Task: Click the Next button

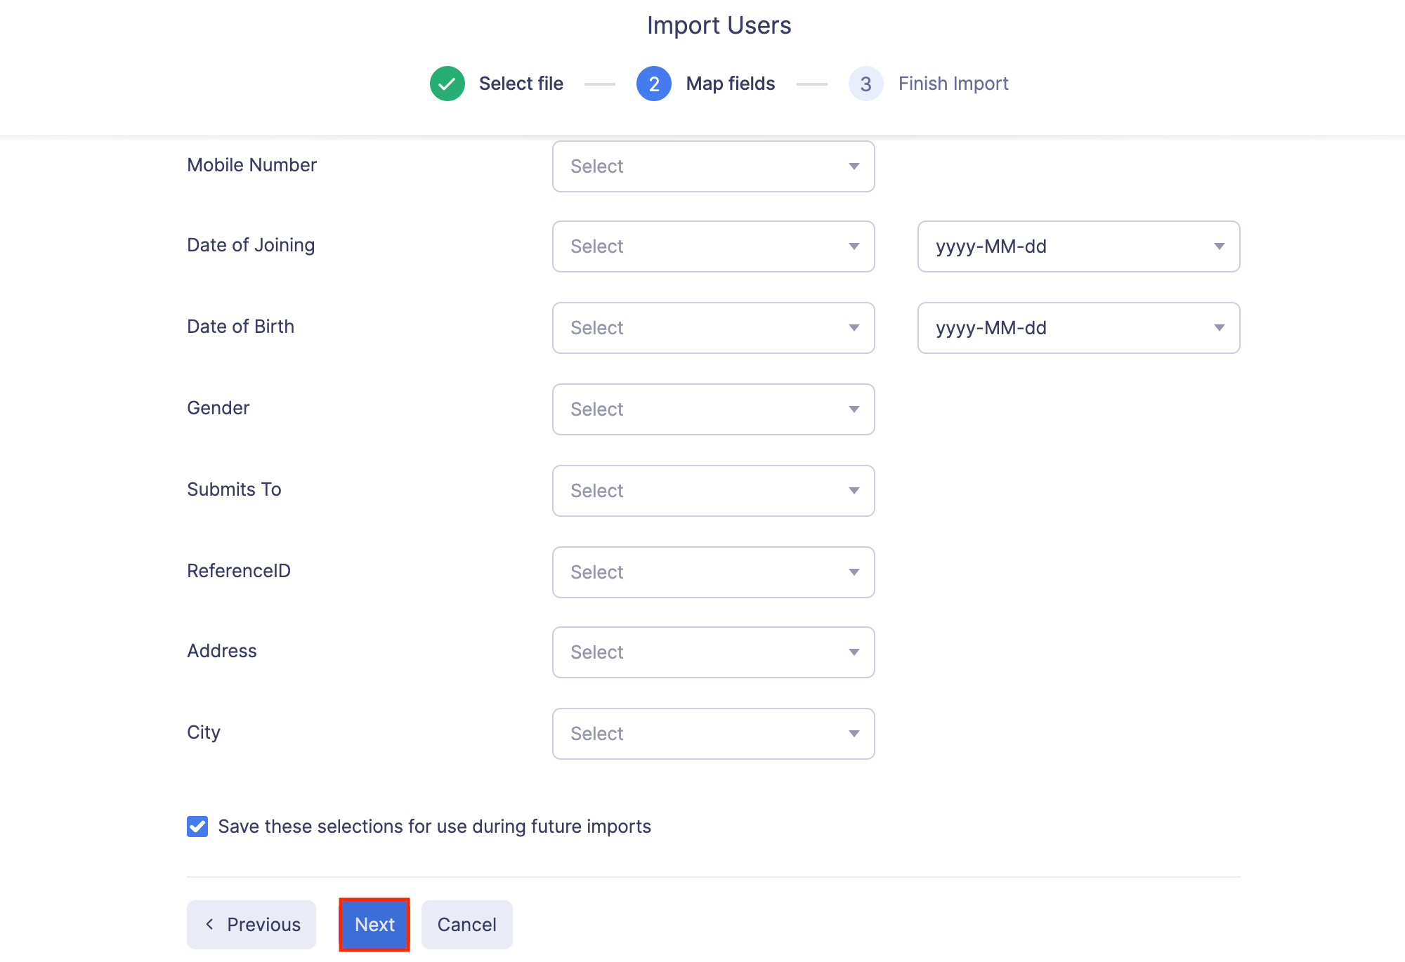Action: [x=374, y=924]
